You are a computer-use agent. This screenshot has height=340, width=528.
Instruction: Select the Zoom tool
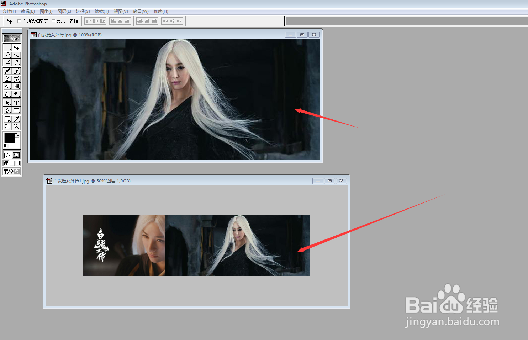point(16,127)
